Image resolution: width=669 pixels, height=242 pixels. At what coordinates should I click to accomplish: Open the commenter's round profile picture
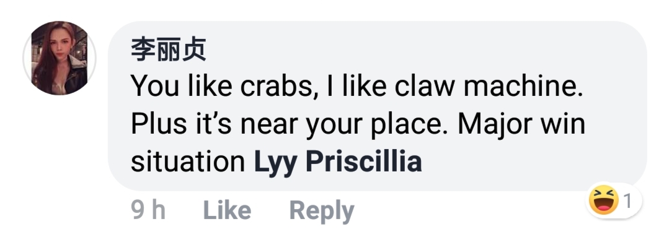pos(60,58)
